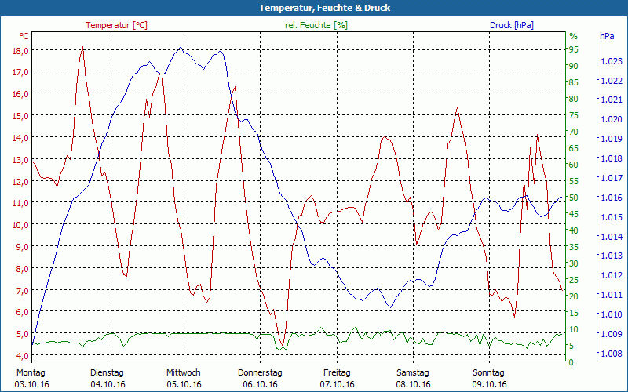Select the Freitag 07.10.16 date label
The image size is (628, 392).
point(337,379)
